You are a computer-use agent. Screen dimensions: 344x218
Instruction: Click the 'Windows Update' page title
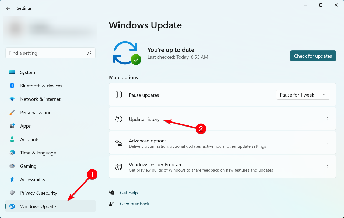[x=145, y=25]
